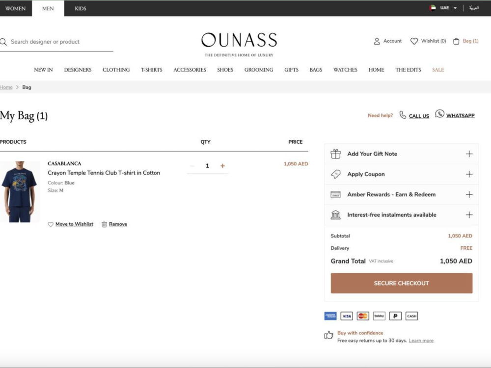The height and width of the screenshot is (368, 491).
Task: Open the Sale menu
Action: pyautogui.click(x=438, y=70)
